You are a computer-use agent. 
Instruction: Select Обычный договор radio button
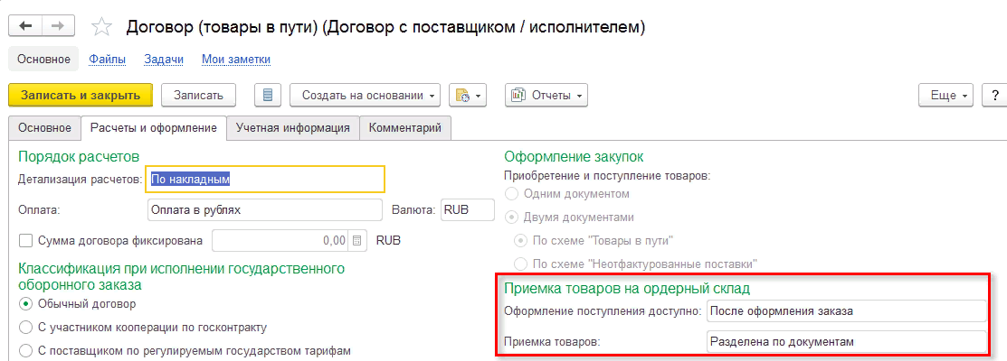(x=25, y=303)
